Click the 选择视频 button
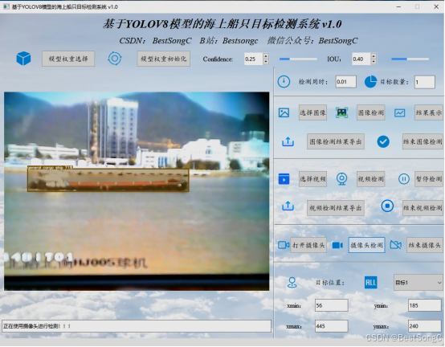445x347 pixels. (312, 179)
